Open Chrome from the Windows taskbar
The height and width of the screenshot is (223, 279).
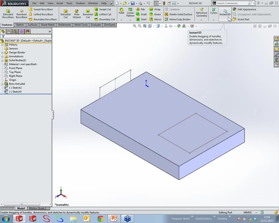(101, 219)
